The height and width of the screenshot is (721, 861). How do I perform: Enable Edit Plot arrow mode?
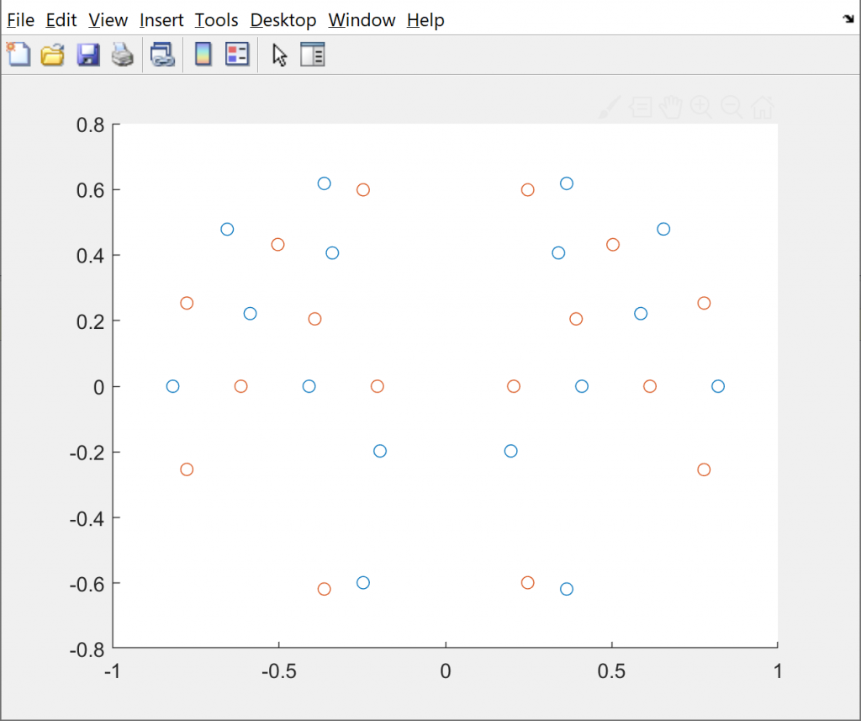280,56
